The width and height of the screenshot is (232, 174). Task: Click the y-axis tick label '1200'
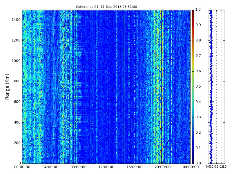[16, 40]
